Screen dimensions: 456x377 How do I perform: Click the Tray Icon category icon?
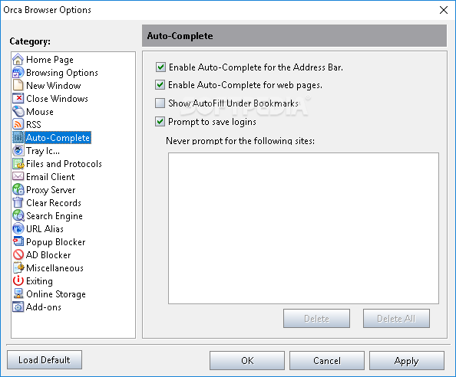(x=18, y=150)
